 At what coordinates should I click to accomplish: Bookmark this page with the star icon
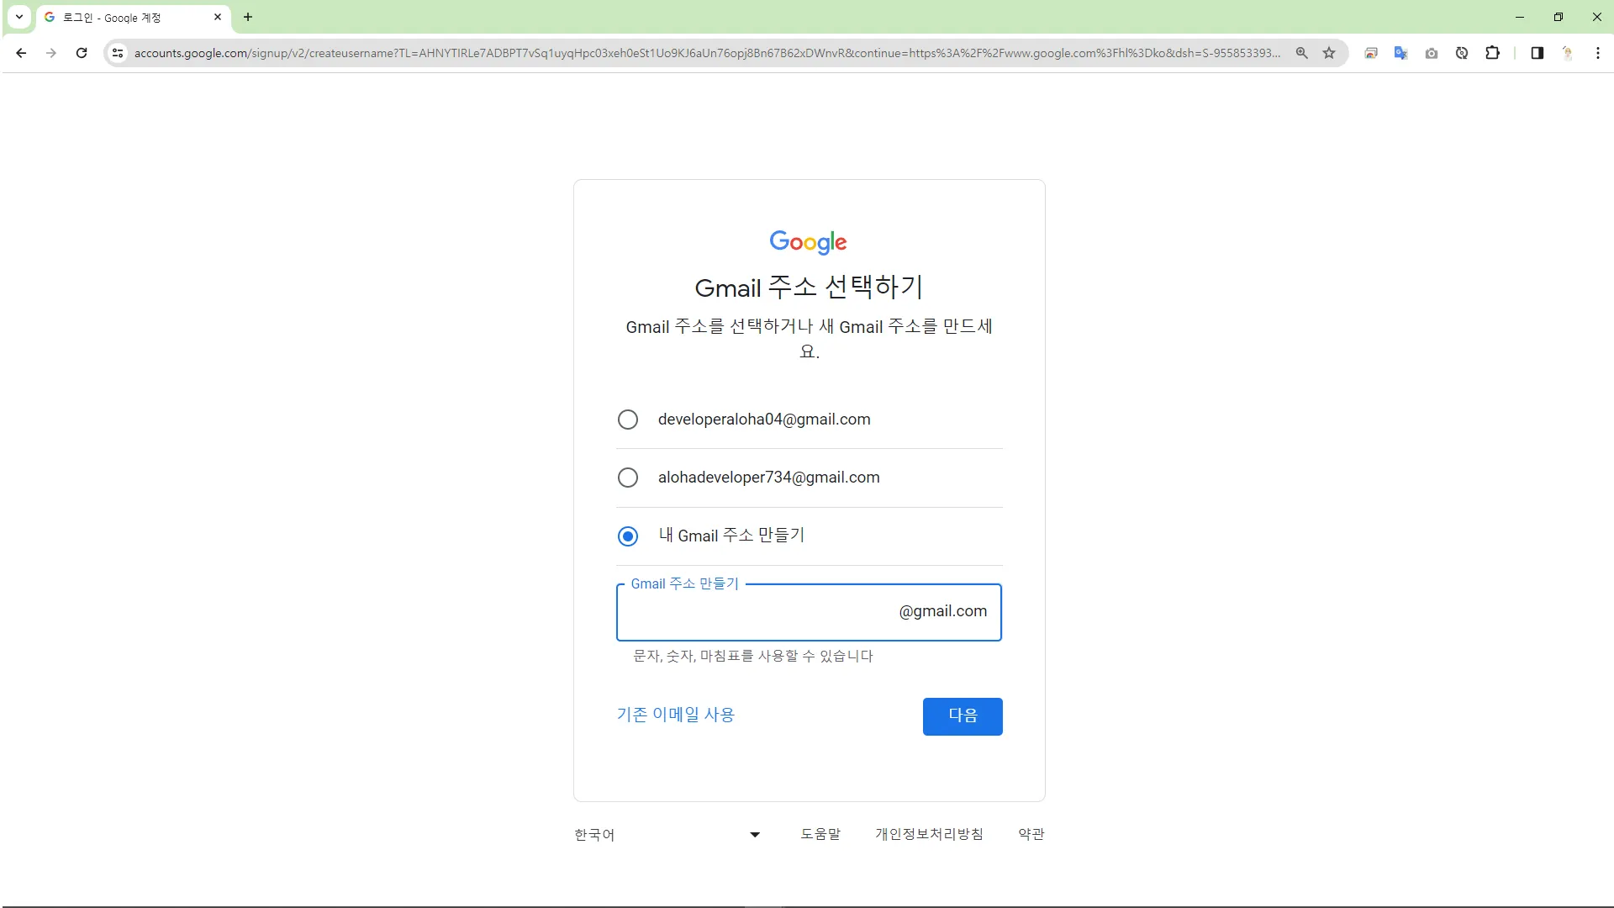click(x=1329, y=53)
